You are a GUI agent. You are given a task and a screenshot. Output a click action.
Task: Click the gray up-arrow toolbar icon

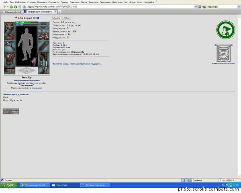coord(4,7)
